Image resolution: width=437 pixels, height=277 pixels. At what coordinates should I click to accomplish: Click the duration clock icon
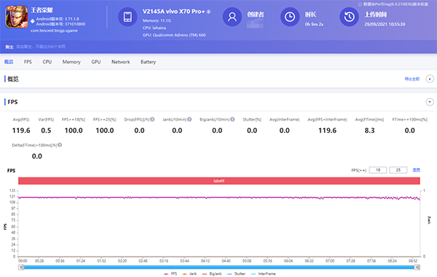click(290, 17)
